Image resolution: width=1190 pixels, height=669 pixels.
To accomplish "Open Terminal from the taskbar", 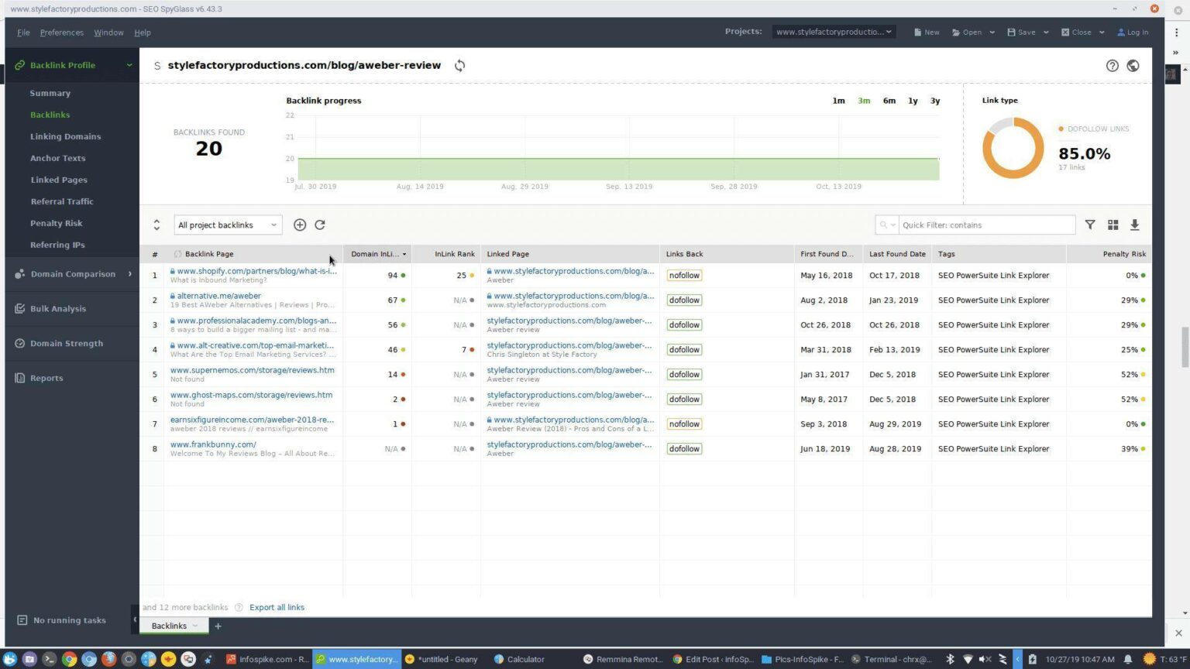I will tap(892, 659).
